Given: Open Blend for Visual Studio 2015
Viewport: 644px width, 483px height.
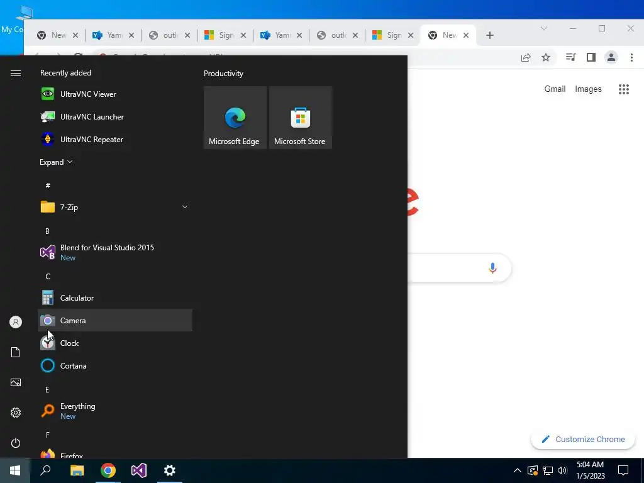Looking at the screenshot, I should [x=115, y=252].
